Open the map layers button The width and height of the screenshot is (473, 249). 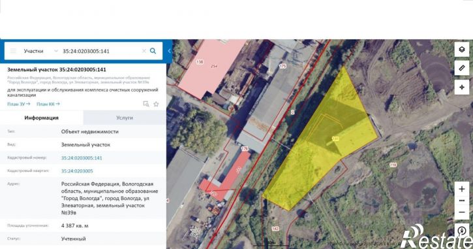(462, 50)
